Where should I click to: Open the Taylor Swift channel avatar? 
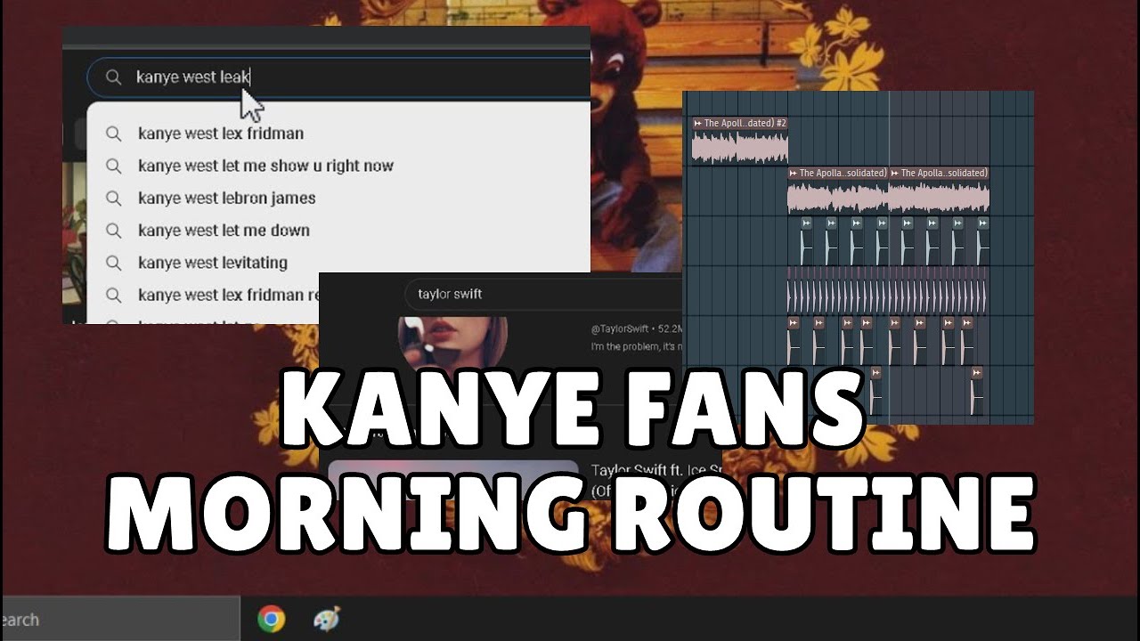[x=452, y=344]
